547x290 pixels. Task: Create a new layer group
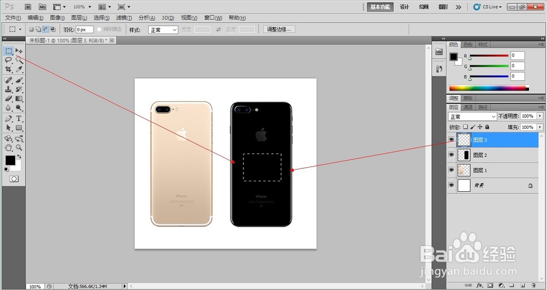(511, 285)
